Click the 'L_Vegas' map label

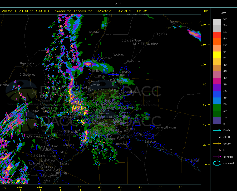pyautogui.click(x=34, y=111)
